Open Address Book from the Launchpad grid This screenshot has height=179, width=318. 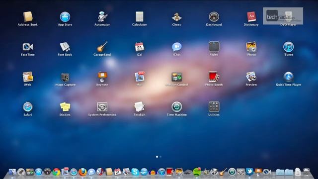[28, 16]
